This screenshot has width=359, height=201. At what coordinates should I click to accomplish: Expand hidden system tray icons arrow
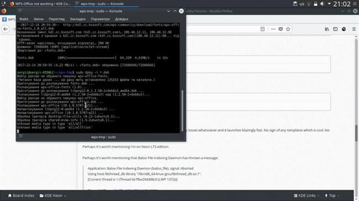tap(329, 4)
